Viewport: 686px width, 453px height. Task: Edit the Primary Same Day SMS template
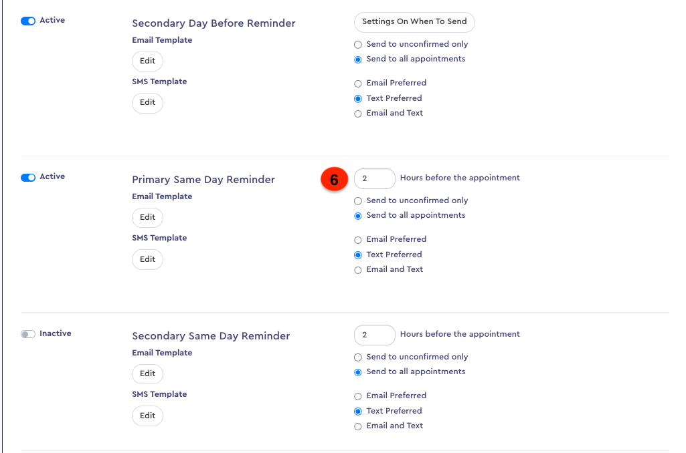coord(147,259)
